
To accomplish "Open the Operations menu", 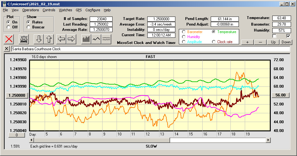I will point(31,10).
